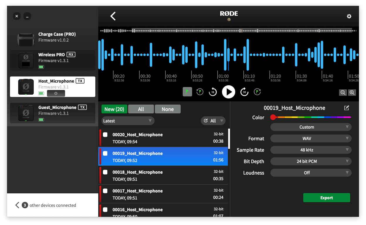Open the Custom preset dropdown
This screenshot has height=225, width=366.
311,127
